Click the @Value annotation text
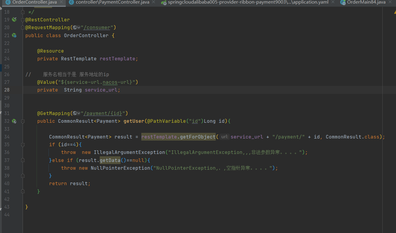 [x=46, y=82]
